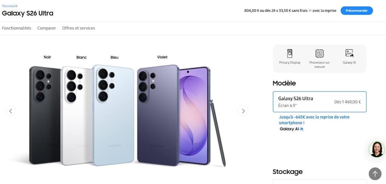Screen dimensions: 386x184
Task: Open the live chat agent avatar
Action: click(x=377, y=149)
